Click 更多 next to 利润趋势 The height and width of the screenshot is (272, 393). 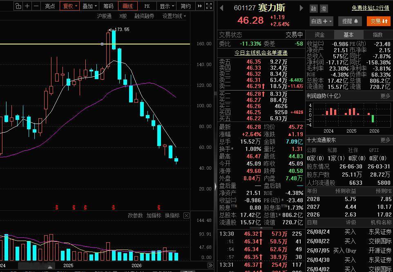(x=385, y=96)
